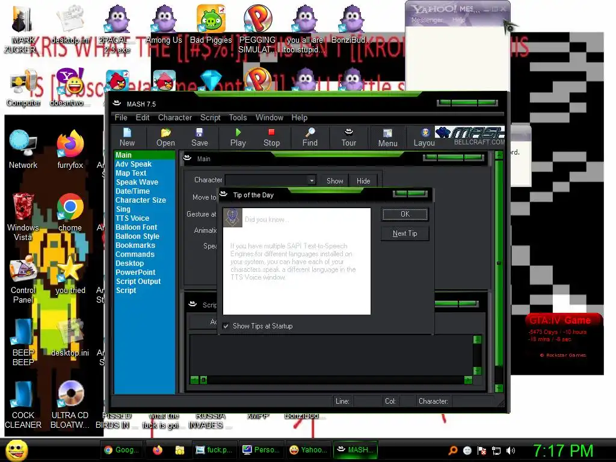Stop script with the Stop button
The height and width of the screenshot is (462, 616).
[271, 137]
